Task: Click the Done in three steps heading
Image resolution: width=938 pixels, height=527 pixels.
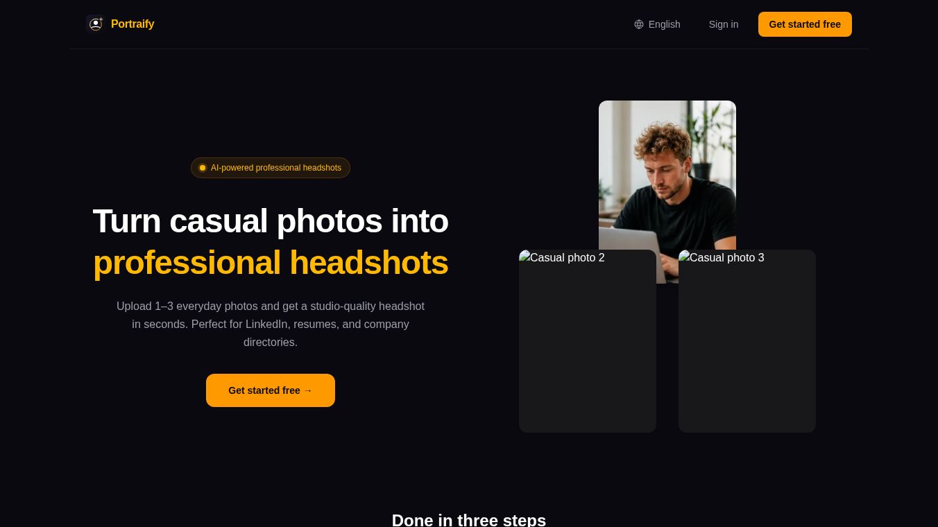Action: (x=469, y=519)
